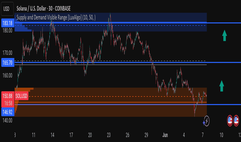Click the 150.88 current price label
This screenshot has width=241, height=142.
pyautogui.click(x=8, y=96)
